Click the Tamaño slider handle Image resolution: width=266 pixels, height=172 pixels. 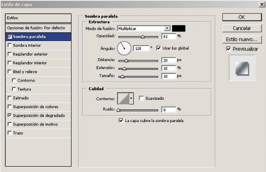pyautogui.click(x=122, y=76)
